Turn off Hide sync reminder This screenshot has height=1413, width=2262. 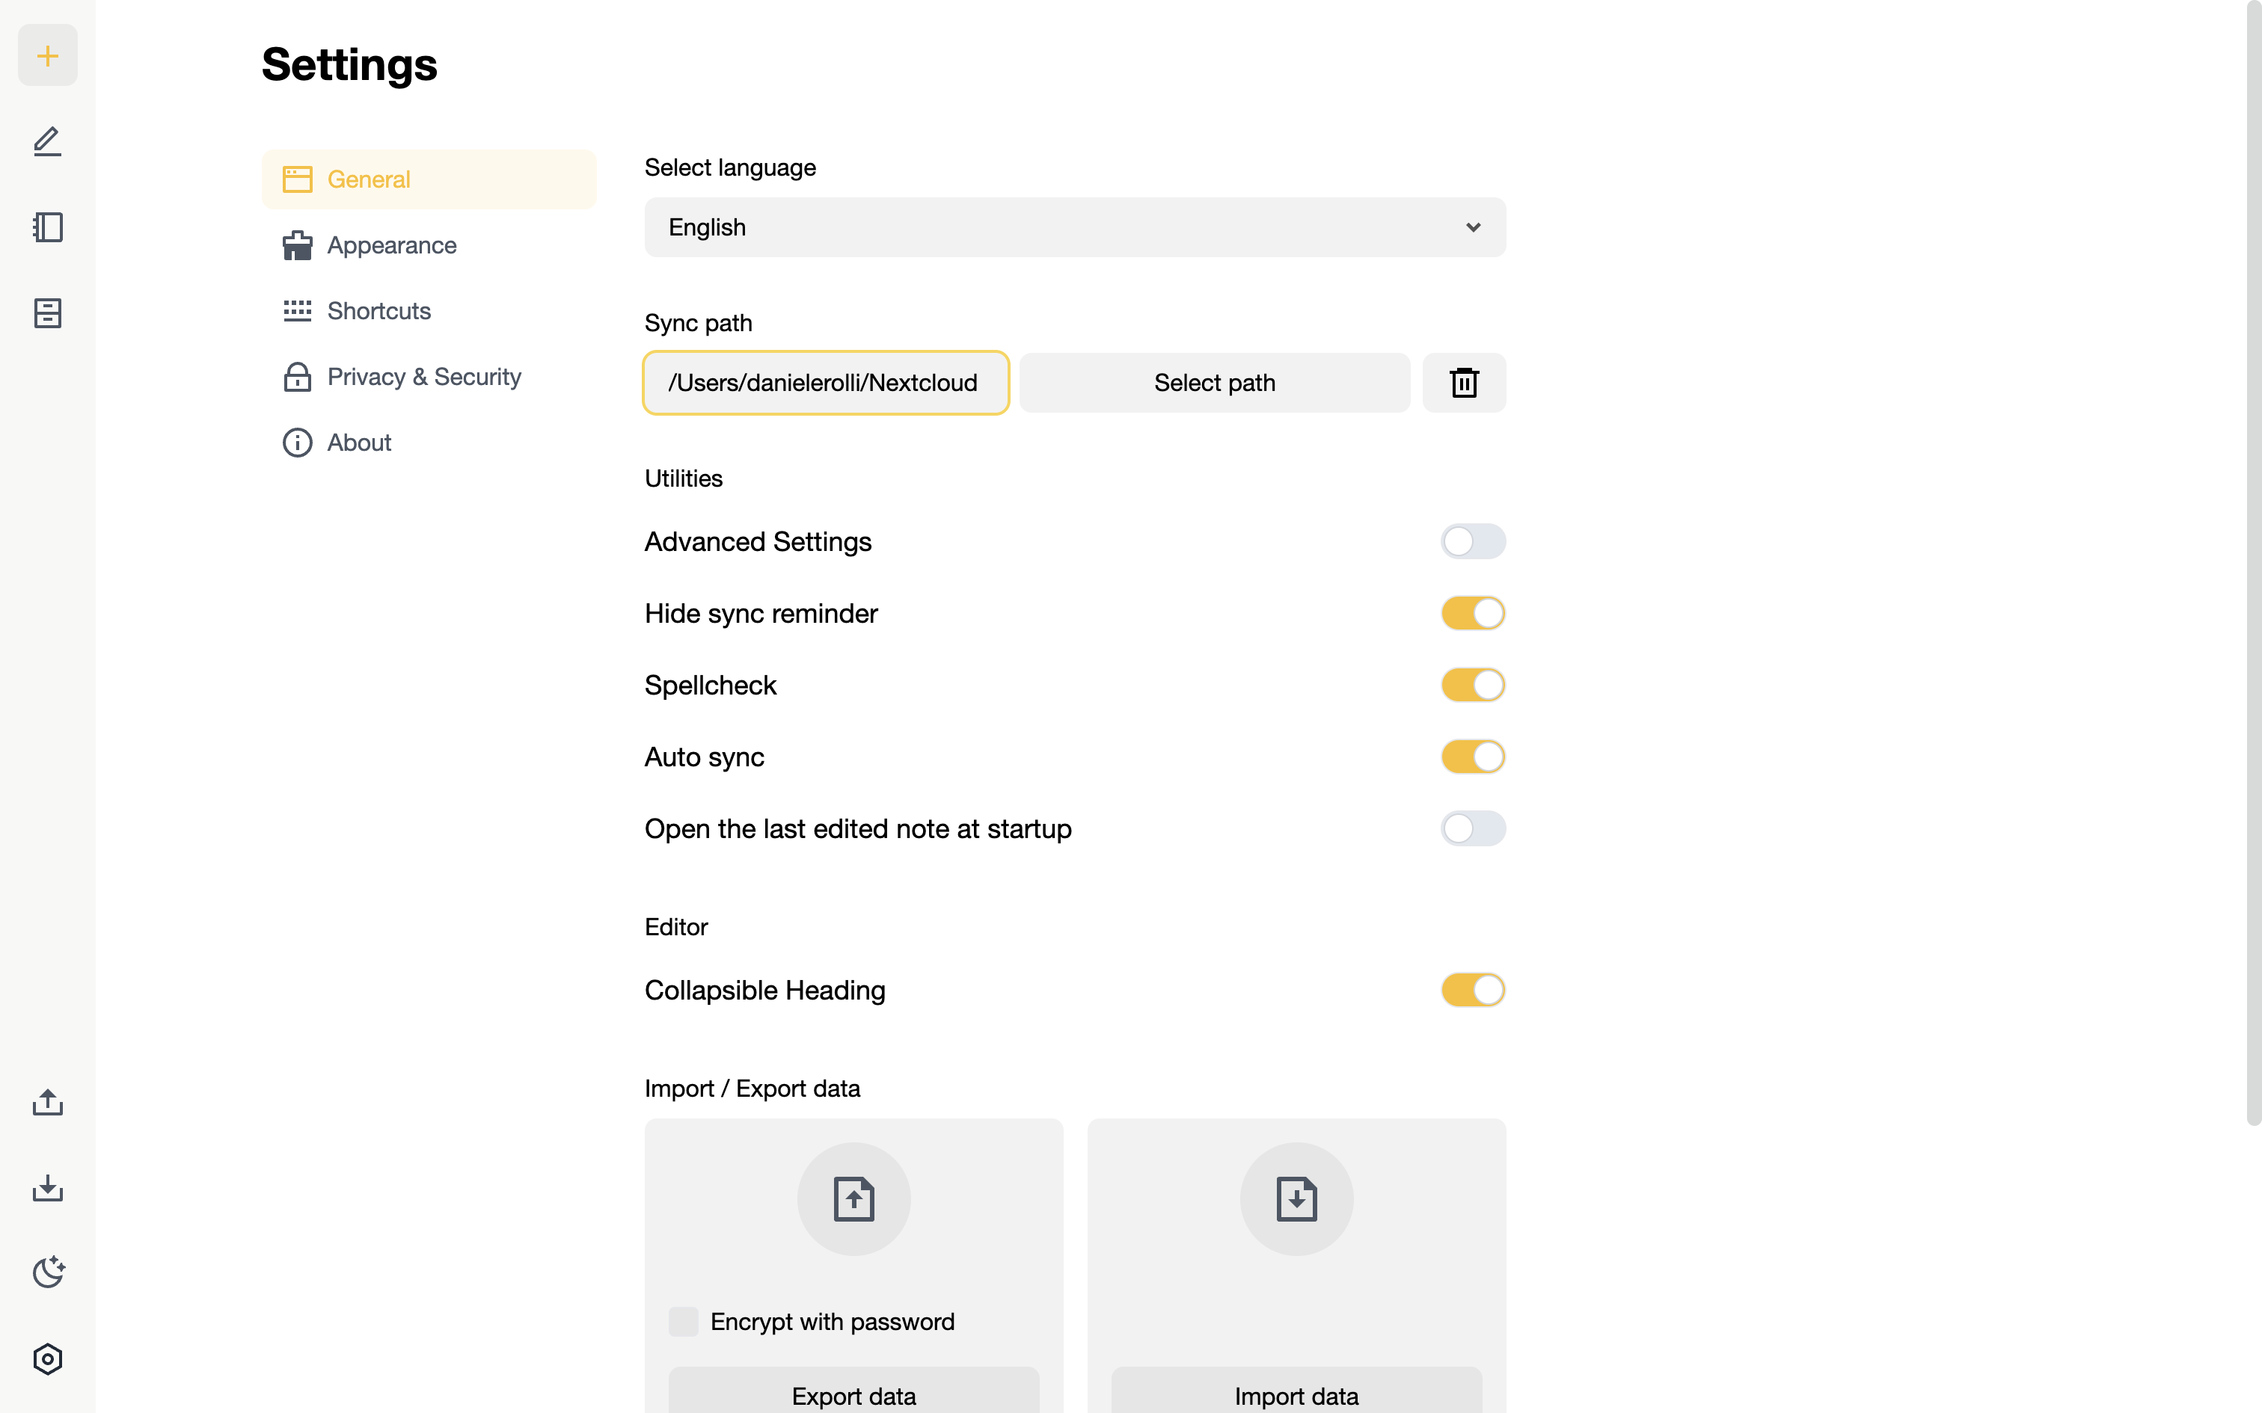[1473, 613]
